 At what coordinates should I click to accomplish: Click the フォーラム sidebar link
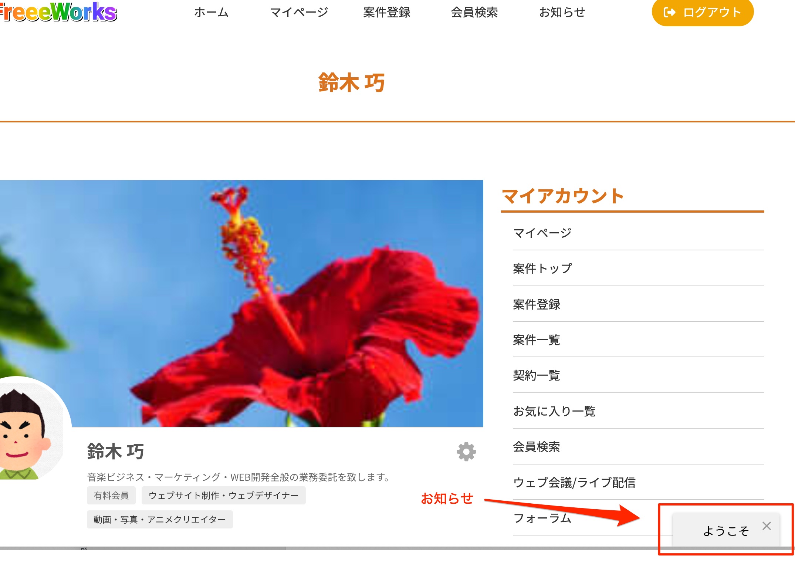(x=542, y=518)
